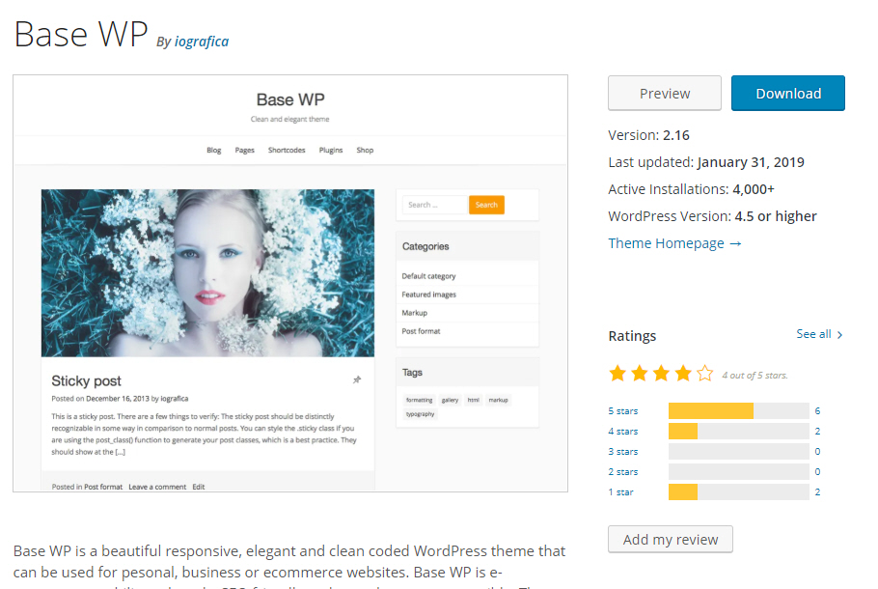Click the orange Search button
The width and height of the screenshot is (878, 589).
click(486, 205)
